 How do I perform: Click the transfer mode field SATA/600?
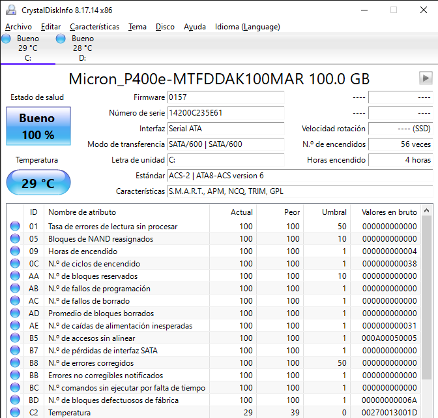click(x=226, y=144)
